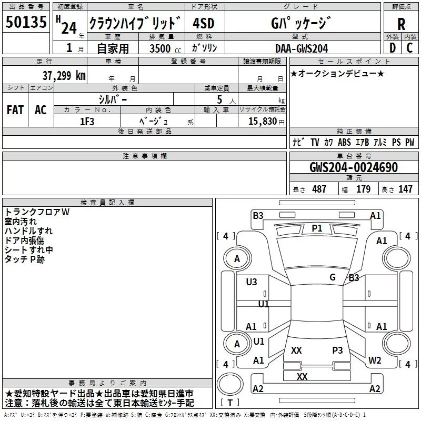Select the transport notice starting with 注意

[99, 403]
